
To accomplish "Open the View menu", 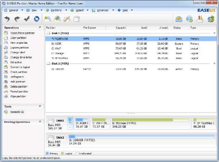I will 34,10.
